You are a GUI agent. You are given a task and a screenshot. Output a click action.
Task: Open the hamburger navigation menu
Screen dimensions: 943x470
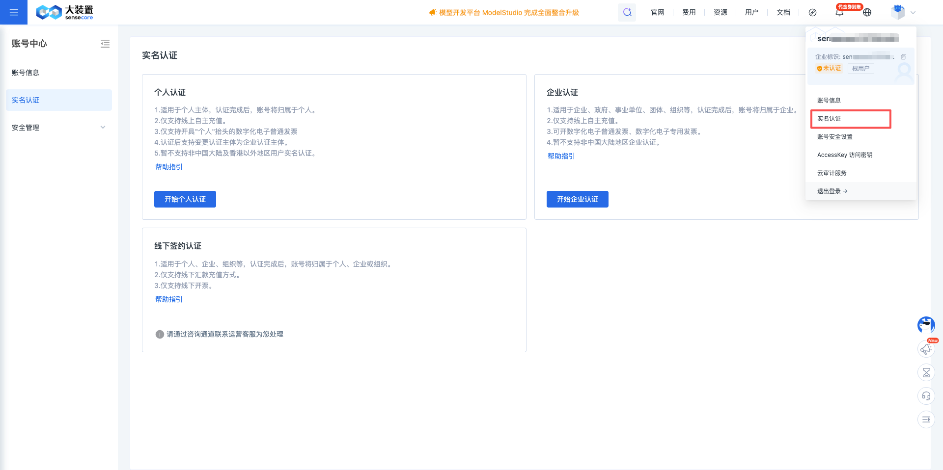pos(13,12)
